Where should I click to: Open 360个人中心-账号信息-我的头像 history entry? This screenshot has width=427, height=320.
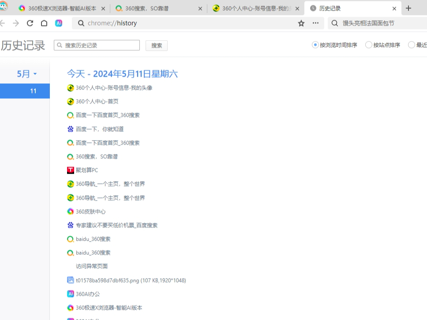114,88
